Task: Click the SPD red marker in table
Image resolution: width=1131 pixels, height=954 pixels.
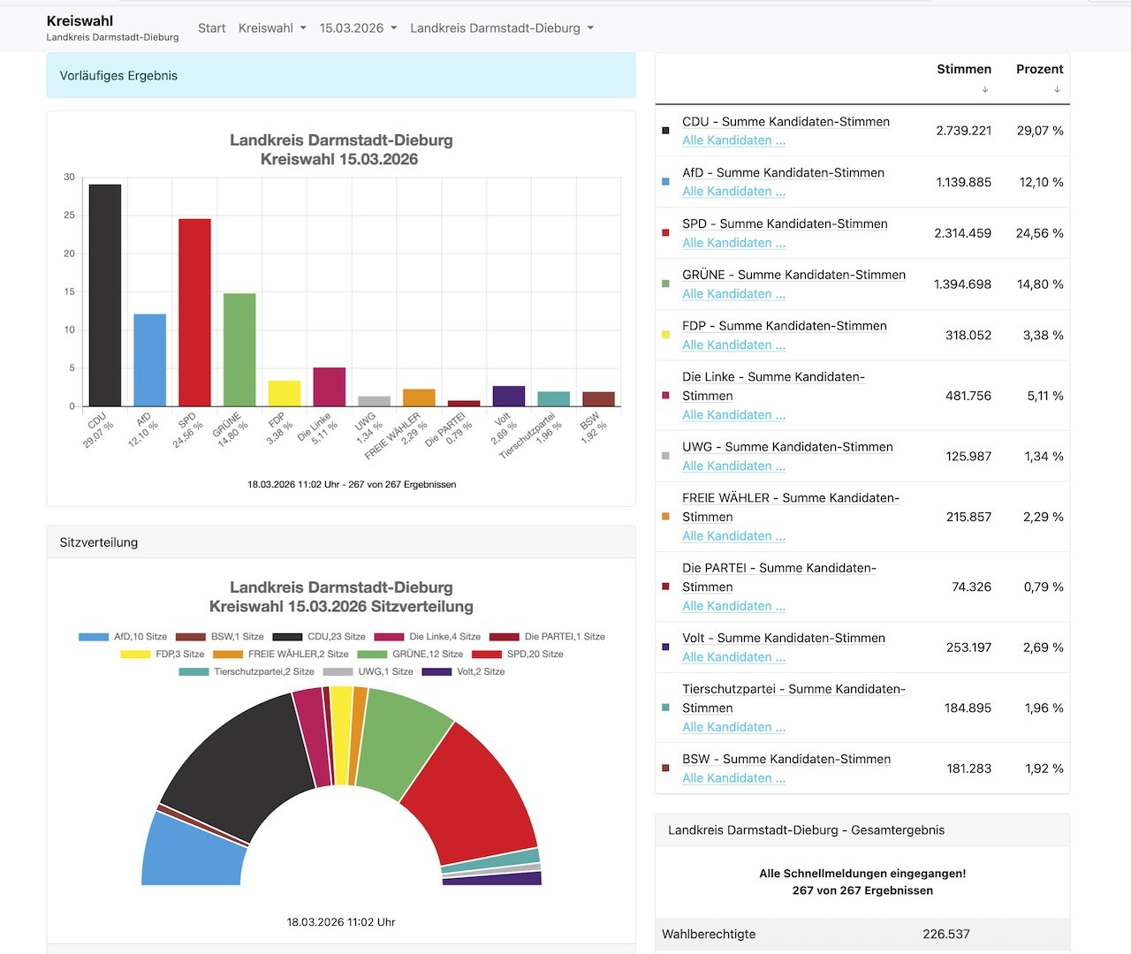Action: pos(665,233)
